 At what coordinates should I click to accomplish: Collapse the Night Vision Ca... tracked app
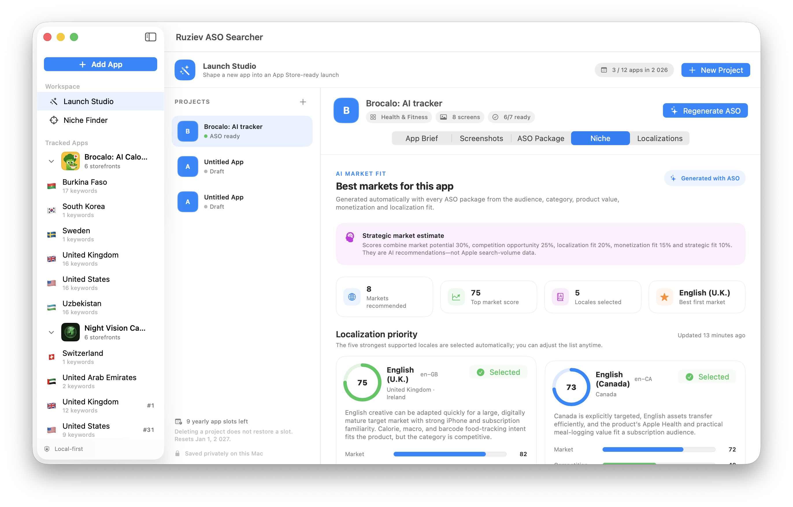click(x=51, y=332)
